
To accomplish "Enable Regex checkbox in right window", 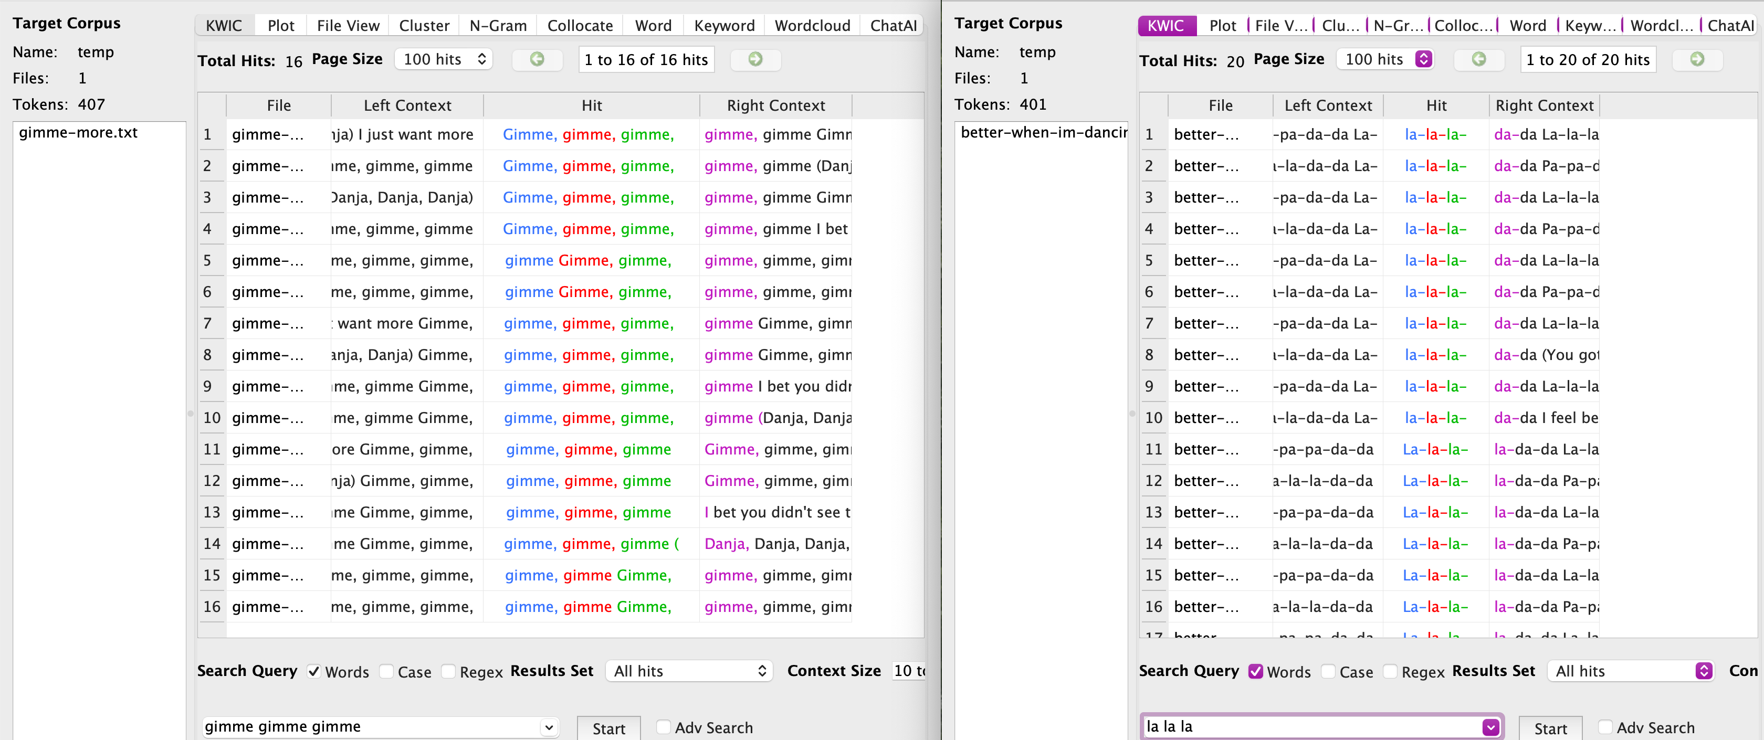I will point(1390,672).
